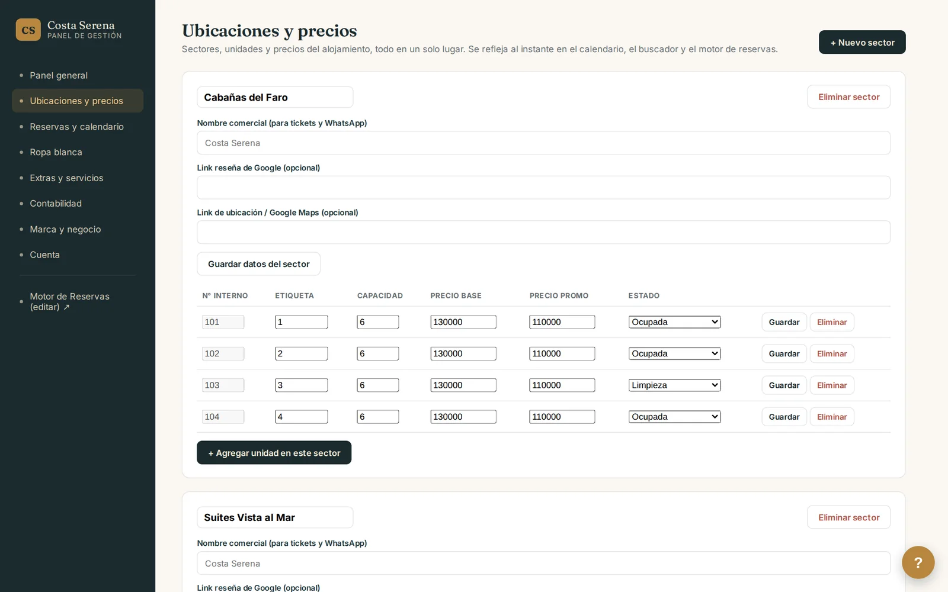Viewport: 948px width, 592px height.
Task: Open the round help question-mark button
Action: point(918,562)
